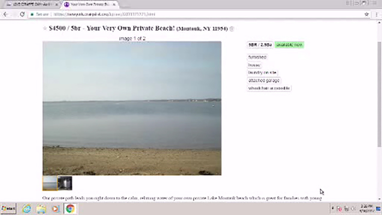
Task: Reload the page with refresh icon
Action: tap(22, 14)
